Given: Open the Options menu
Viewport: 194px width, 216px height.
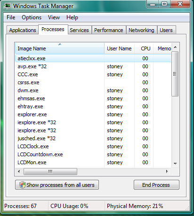Looking at the screenshot, I should pos(32,17).
